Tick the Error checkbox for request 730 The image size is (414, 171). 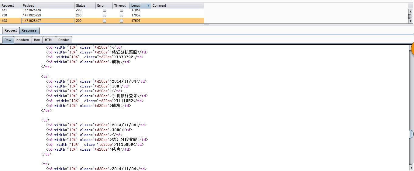point(104,15)
